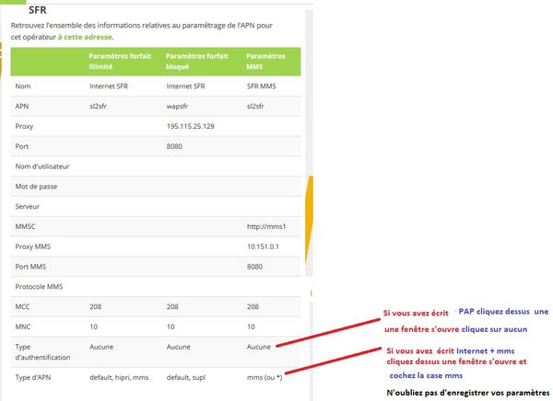Click the 'Mot de passe' row label
This screenshot has height=401, width=553.
pos(37,186)
